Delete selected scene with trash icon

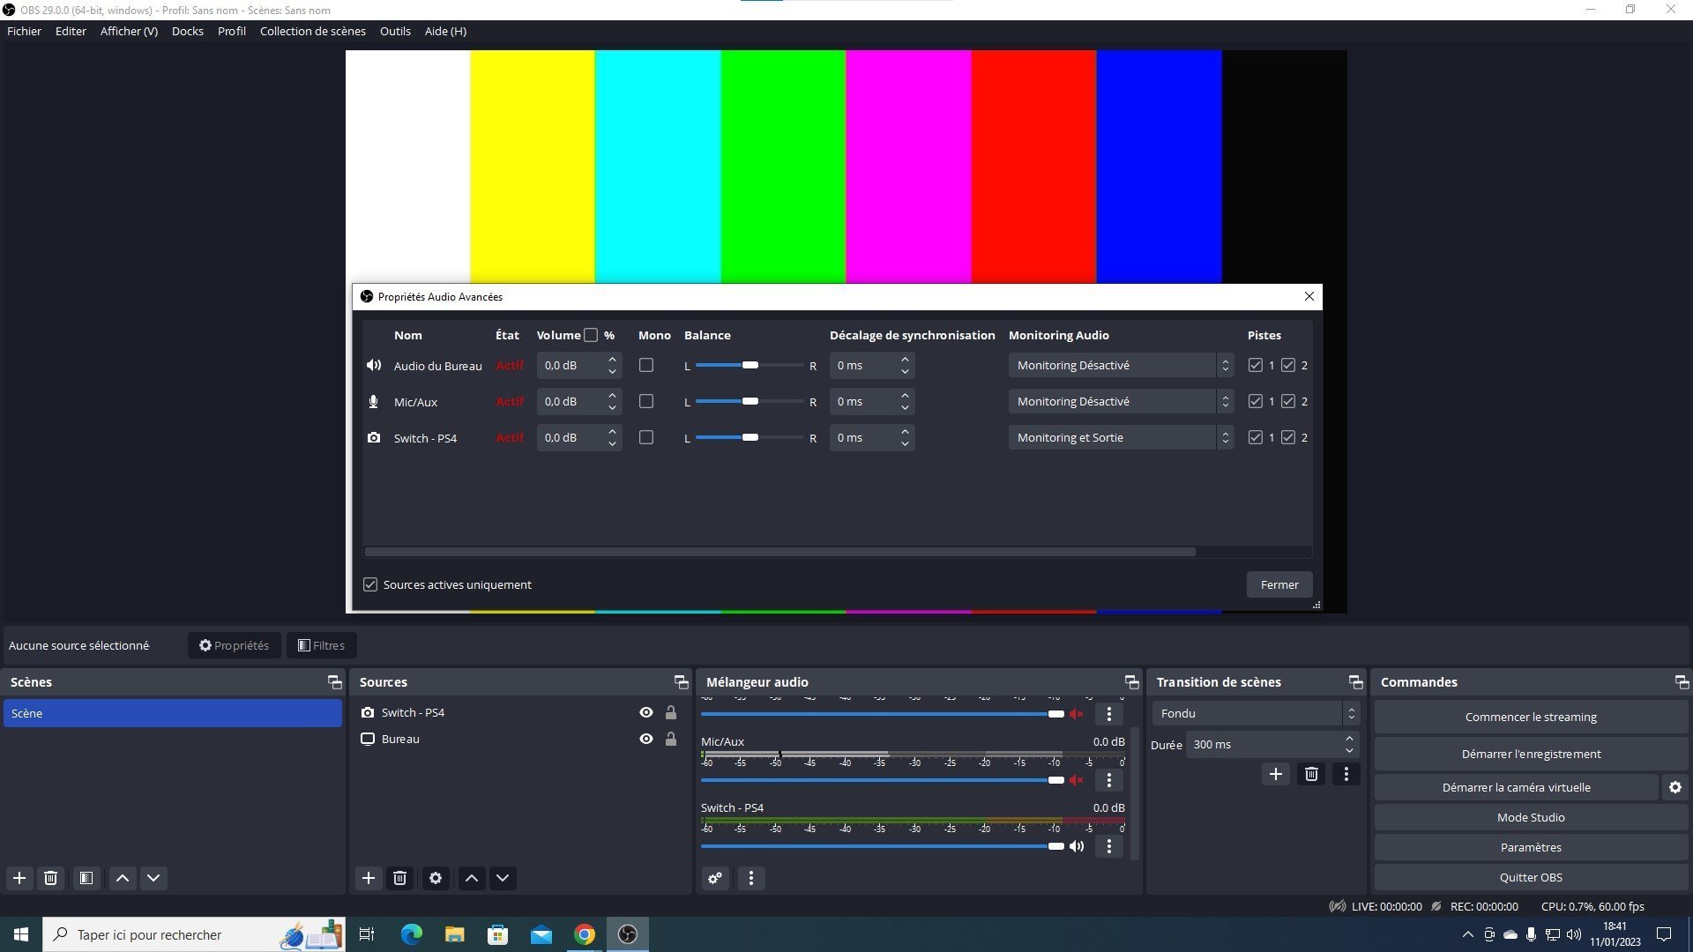50,878
